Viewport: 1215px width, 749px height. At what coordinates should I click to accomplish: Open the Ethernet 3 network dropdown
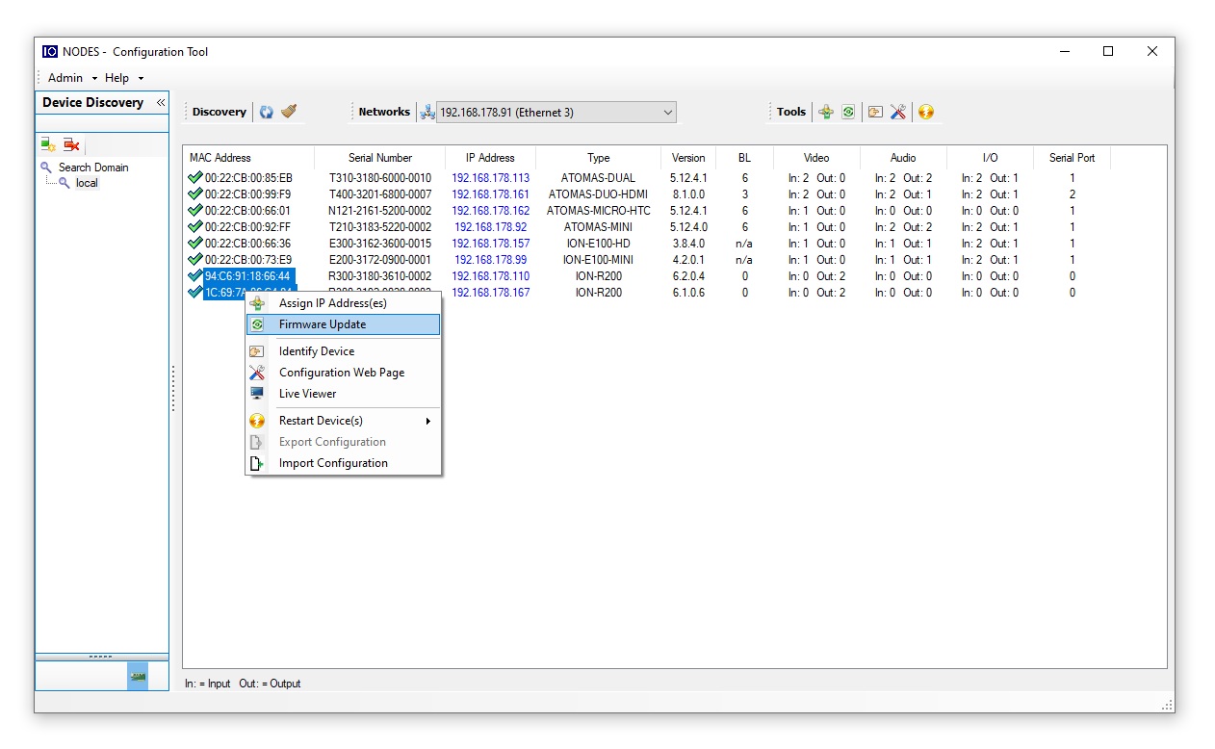coord(669,112)
